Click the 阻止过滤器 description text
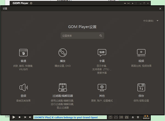The width and height of the screenshot is (165, 121). click(x=63, y=108)
